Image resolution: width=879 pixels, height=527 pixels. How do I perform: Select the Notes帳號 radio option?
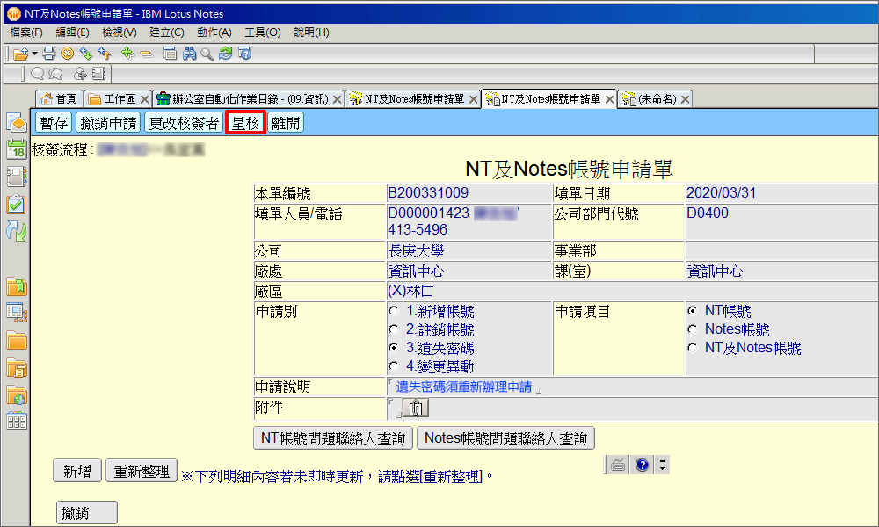[x=693, y=329]
